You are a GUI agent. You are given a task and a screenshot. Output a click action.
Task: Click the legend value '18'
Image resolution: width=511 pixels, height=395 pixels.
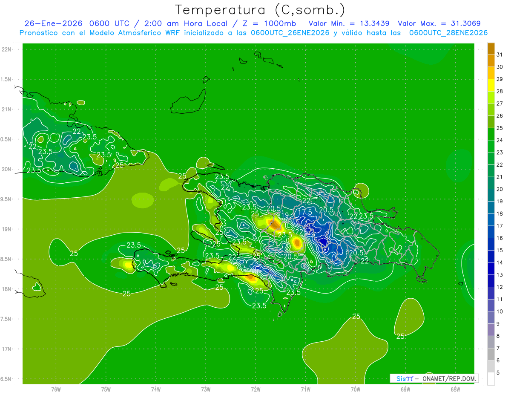(500, 213)
